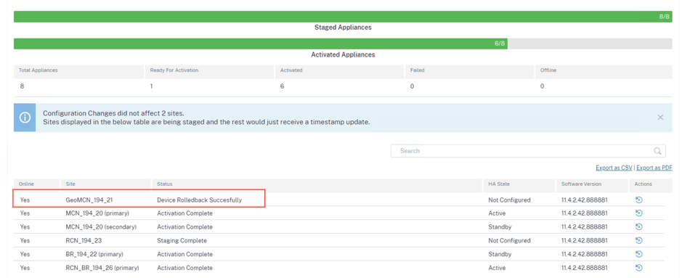Screen dimensions: 682x278
Task: Click software version in GeoMCN_194_21 row
Action: click(x=584, y=200)
